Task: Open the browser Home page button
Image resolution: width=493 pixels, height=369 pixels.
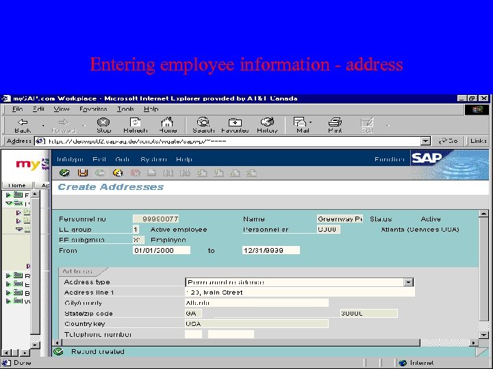Action: (x=168, y=126)
